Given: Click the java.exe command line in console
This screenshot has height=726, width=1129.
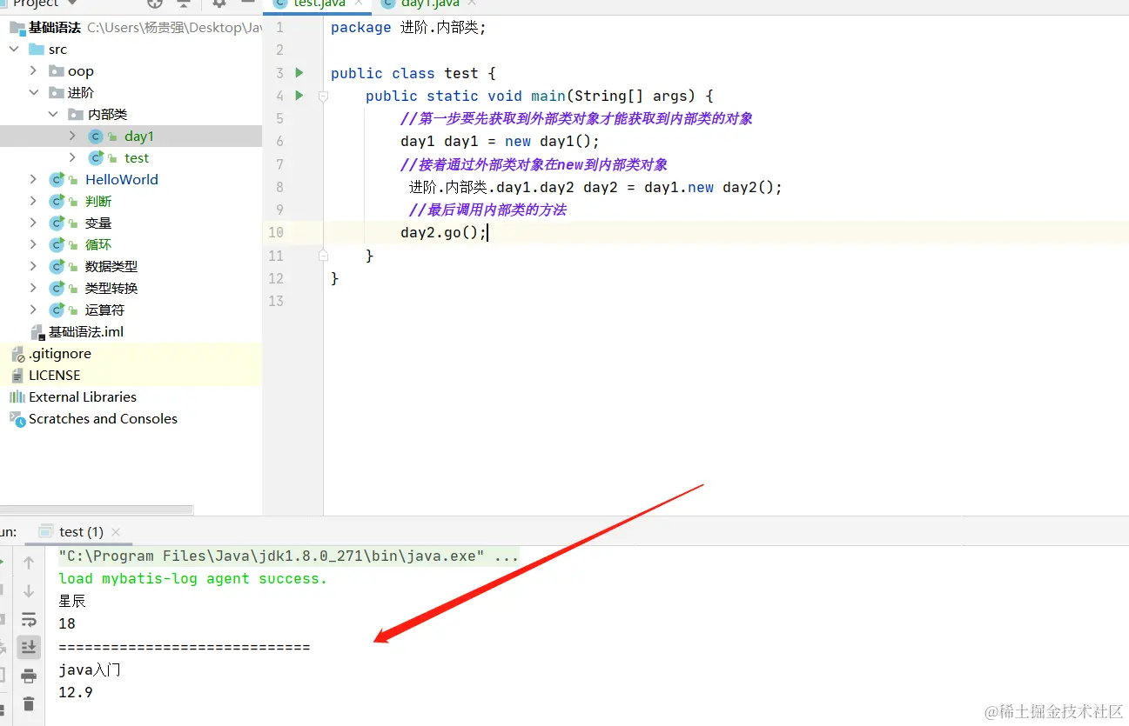Looking at the screenshot, I should click(289, 556).
